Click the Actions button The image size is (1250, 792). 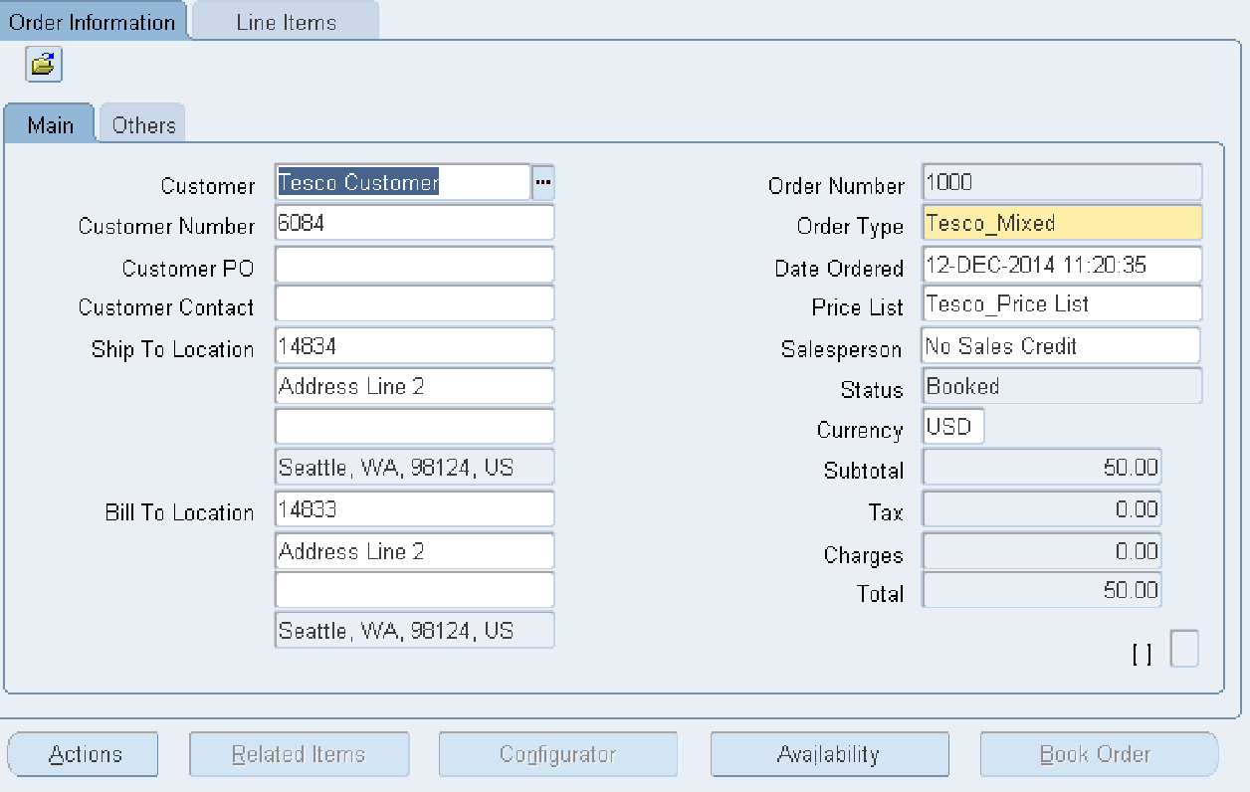[84, 754]
